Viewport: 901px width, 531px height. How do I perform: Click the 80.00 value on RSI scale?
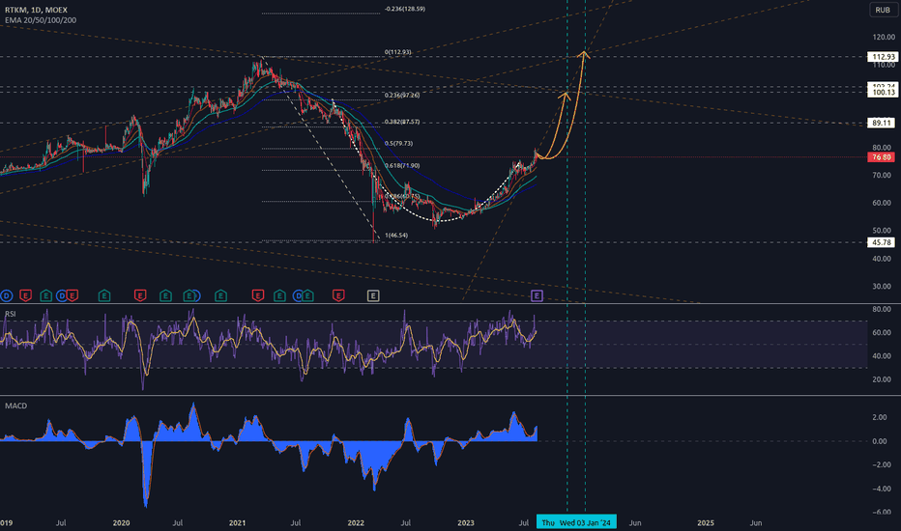click(882, 309)
